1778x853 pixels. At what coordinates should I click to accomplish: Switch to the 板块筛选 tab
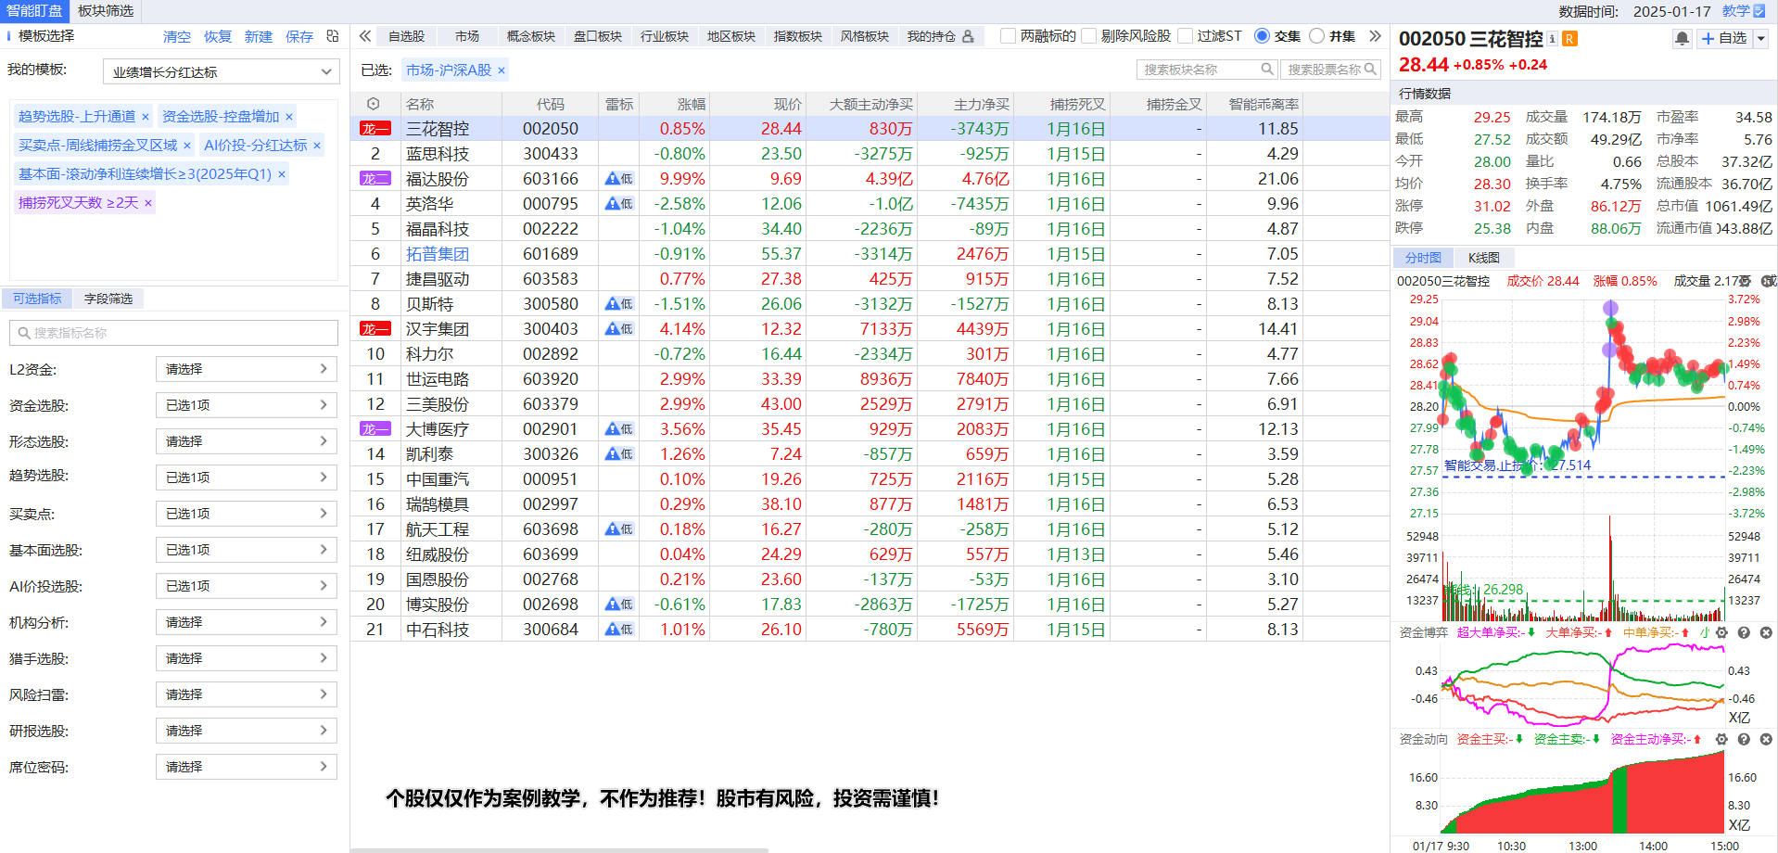pyautogui.click(x=106, y=11)
